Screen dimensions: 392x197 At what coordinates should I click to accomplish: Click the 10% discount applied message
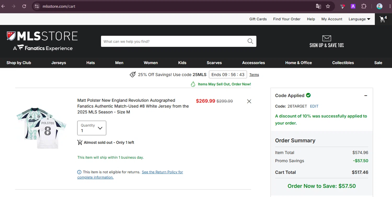point(321,120)
